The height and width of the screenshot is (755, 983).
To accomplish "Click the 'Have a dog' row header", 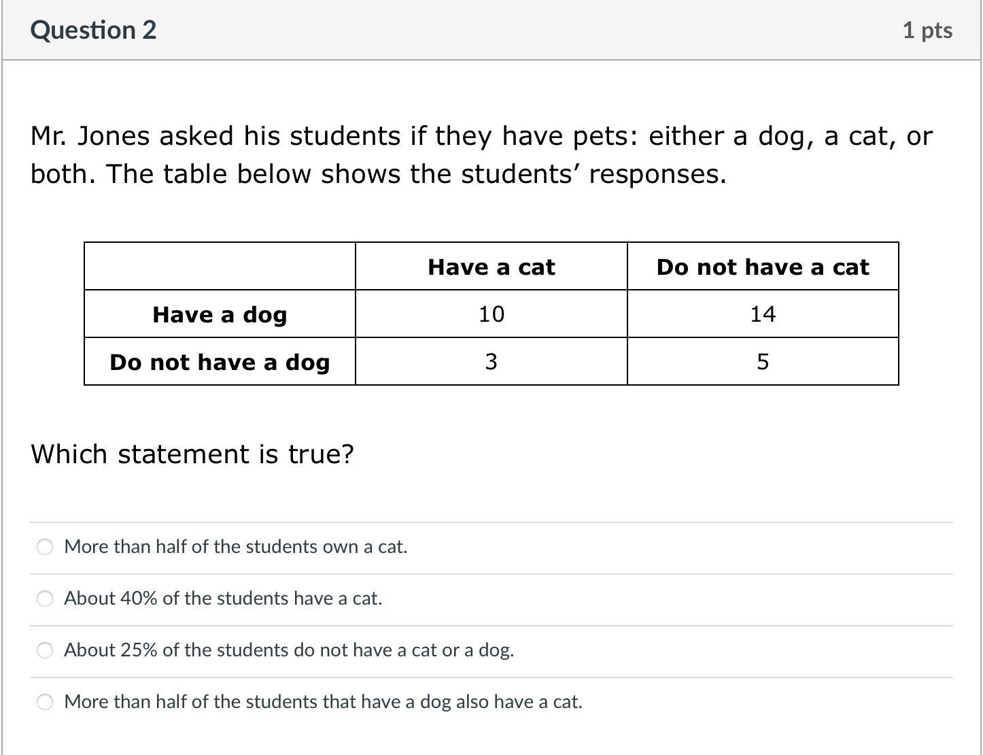I will (220, 314).
